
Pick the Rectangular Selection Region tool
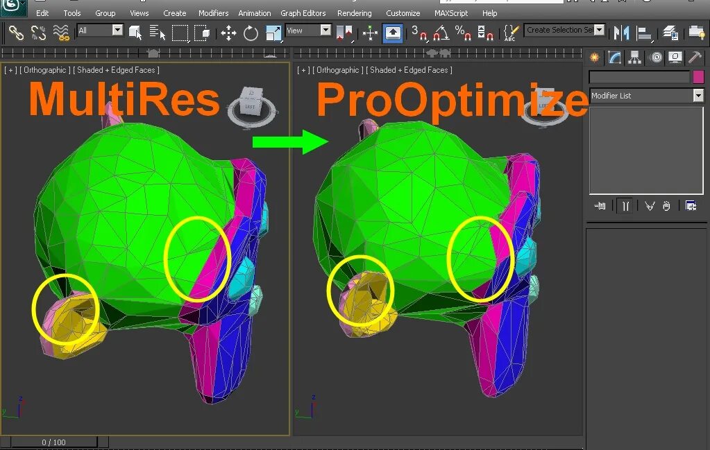coord(180,33)
